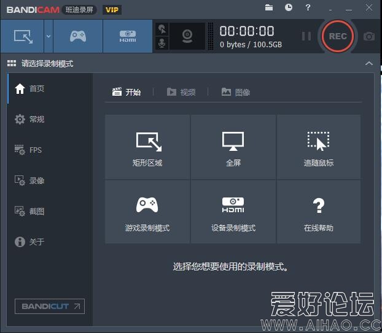Click the pause recording button
Viewport: 382px width, 333px height.
coord(306,36)
